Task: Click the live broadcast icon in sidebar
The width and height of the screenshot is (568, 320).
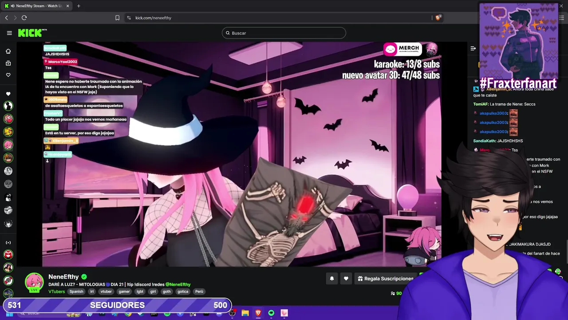Action: 8,243
